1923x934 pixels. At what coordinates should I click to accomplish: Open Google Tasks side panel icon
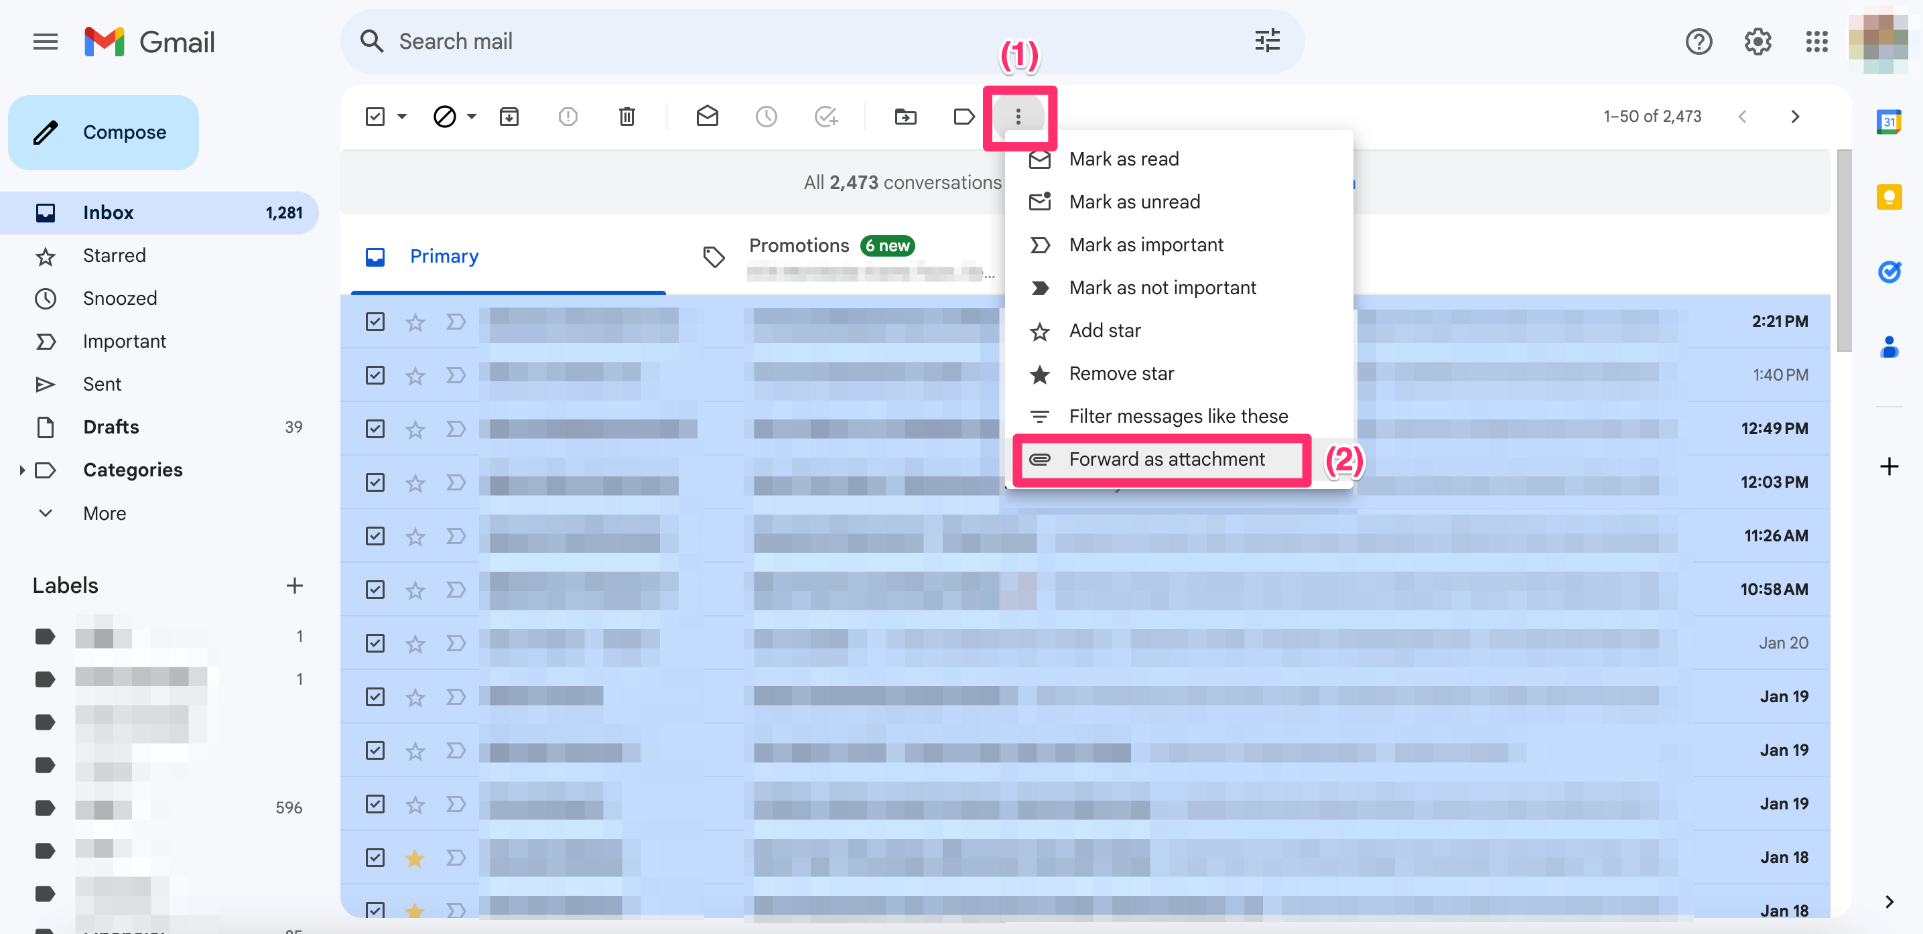pyautogui.click(x=1889, y=271)
